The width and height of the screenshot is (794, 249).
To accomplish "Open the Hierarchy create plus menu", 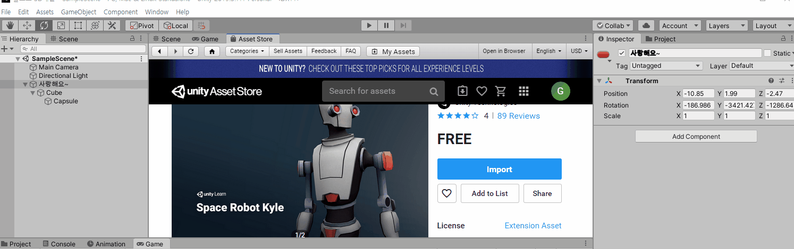I will 6,49.
